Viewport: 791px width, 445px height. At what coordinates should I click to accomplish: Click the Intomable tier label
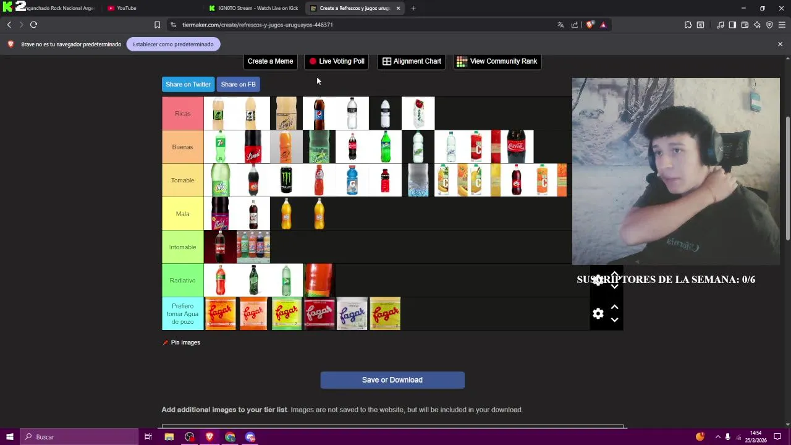click(x=182, y=247)
